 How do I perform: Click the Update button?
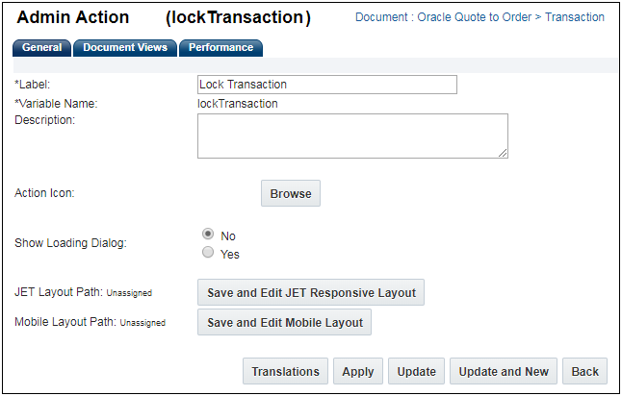pyautogui.click(x=416, y=372)
